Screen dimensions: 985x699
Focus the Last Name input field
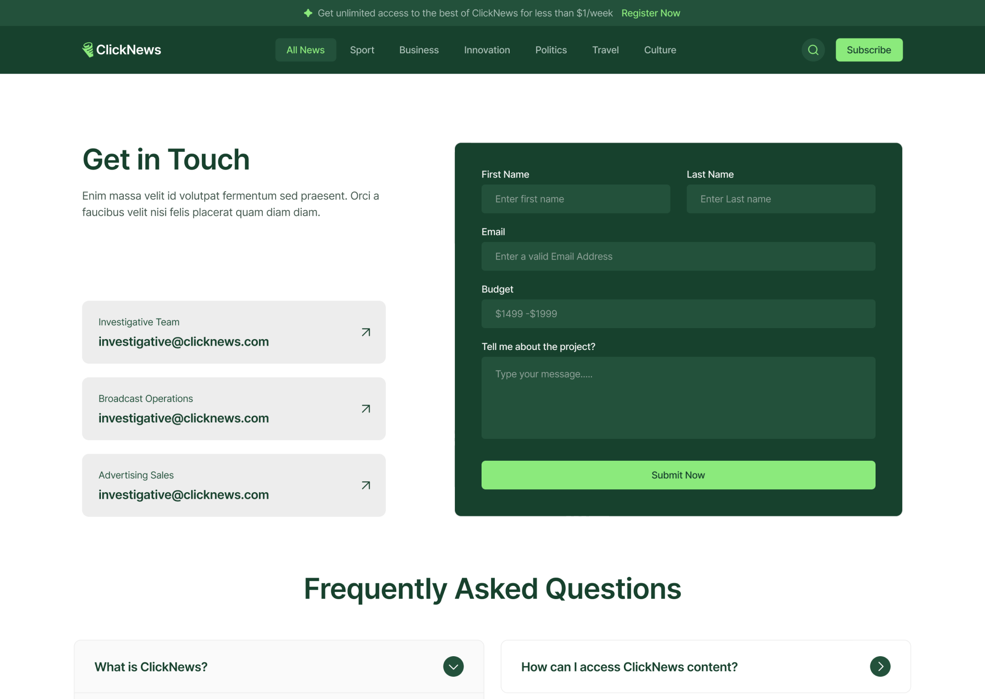[780, 199]
